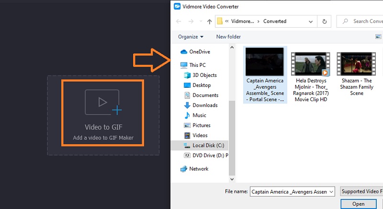Select Local Disk (C:) drive
The image size is (383, 209).
[x=208, y=145]
